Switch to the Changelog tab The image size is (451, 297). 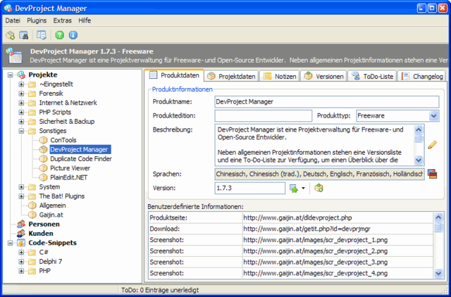422,76
